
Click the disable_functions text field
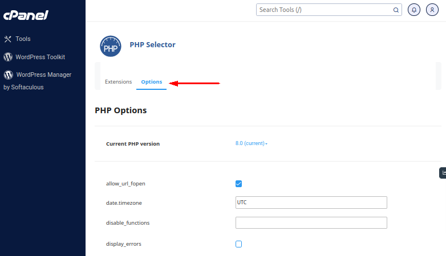[311, 223]
